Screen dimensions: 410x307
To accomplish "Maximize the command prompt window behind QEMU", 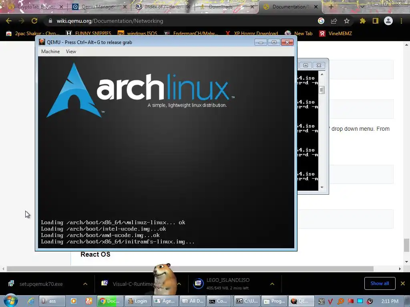I will coord(305,65).
